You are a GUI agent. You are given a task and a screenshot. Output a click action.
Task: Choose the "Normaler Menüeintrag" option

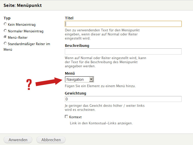coord(5,31)
